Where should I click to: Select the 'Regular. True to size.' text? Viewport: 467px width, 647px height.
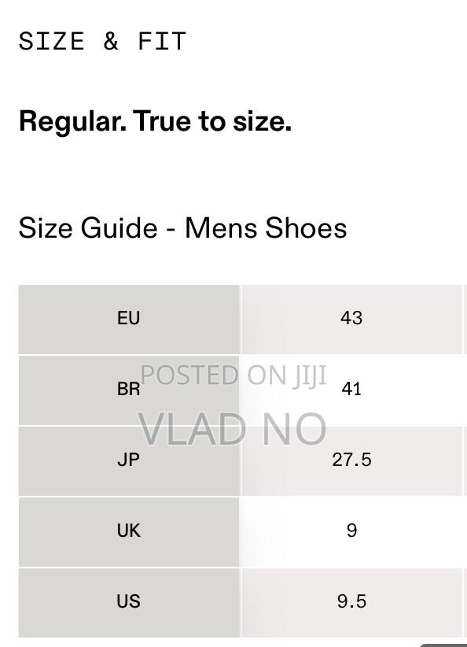(x=155, y=121)
